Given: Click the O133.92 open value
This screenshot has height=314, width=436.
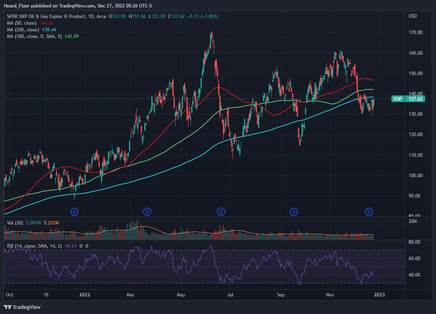Looking at the screenshot, I should pos(117,16).
